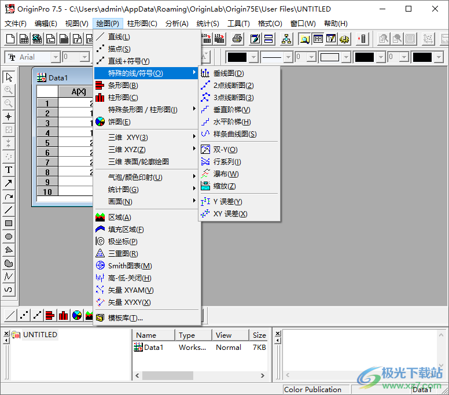Viewport: 449px width, 395px height.
Task: Click the Size column header
Action: coord(259,335)
